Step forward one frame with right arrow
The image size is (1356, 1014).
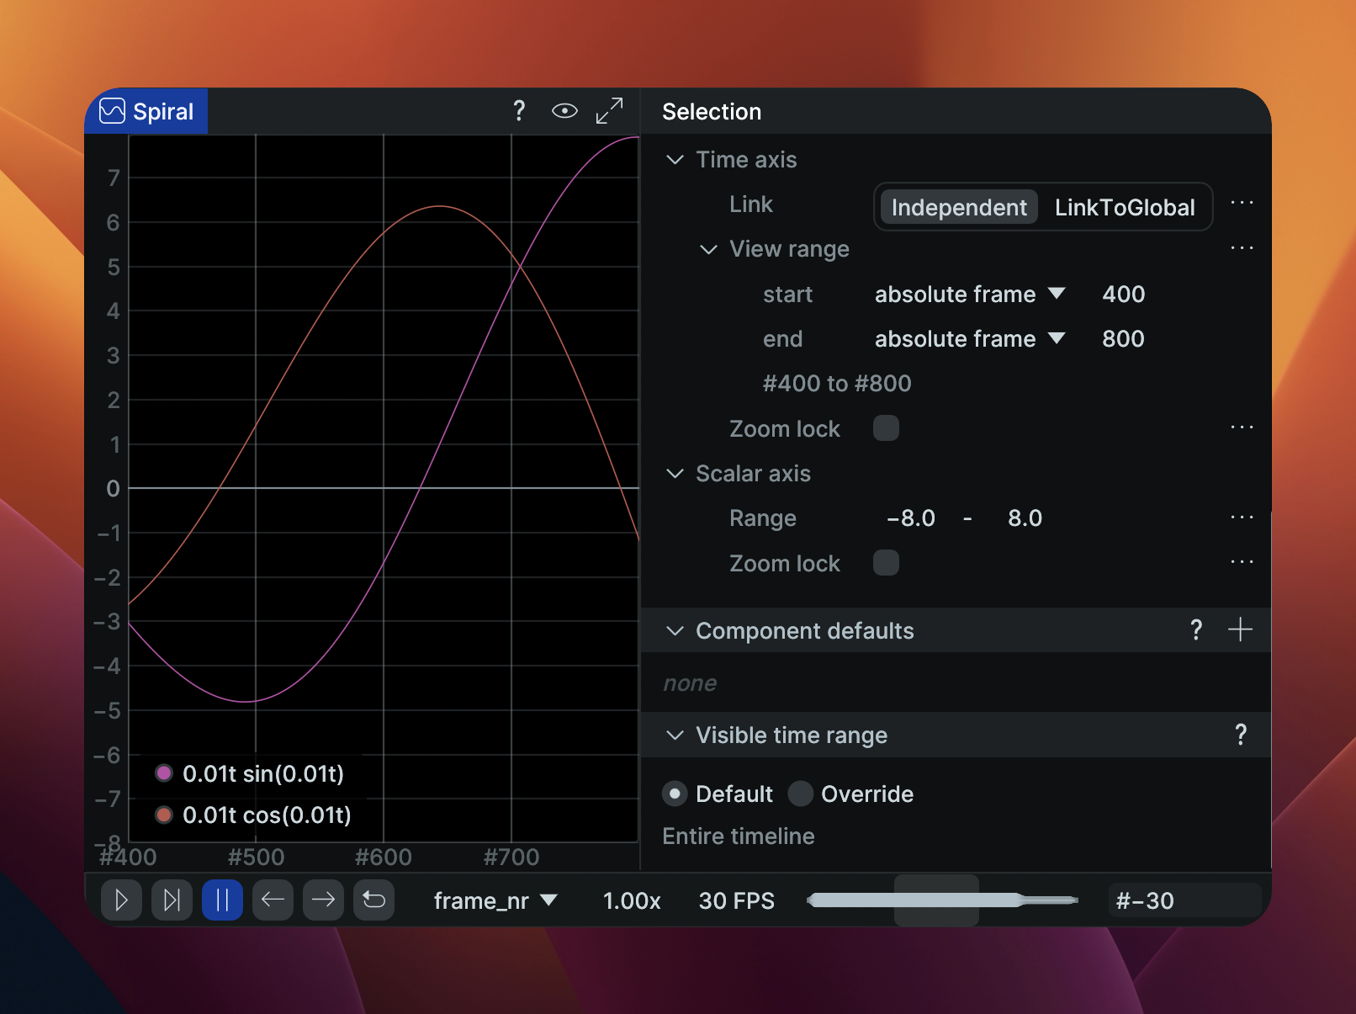click(x=323, y=900)
